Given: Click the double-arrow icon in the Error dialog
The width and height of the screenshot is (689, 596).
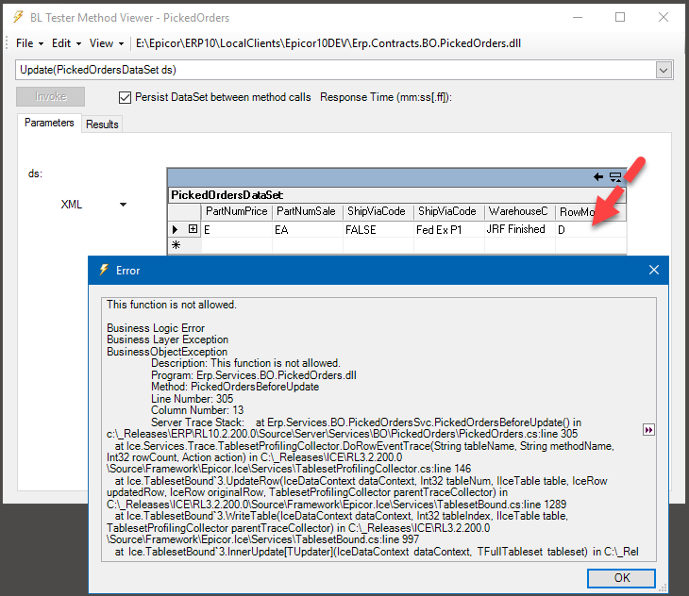Looking at the screenshot, I should [648, 430].
